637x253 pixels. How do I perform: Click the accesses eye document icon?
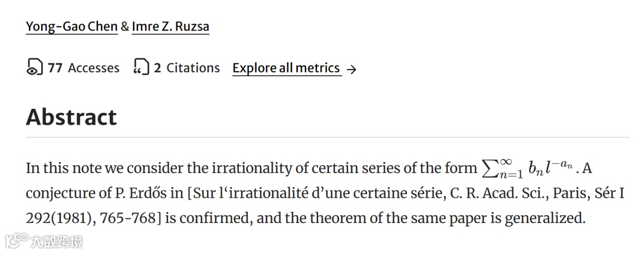click(35, 68)
